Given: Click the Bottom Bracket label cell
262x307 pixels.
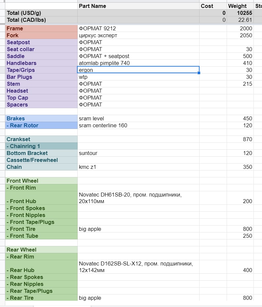Looking at the screenshot, I should pos(41,153).
